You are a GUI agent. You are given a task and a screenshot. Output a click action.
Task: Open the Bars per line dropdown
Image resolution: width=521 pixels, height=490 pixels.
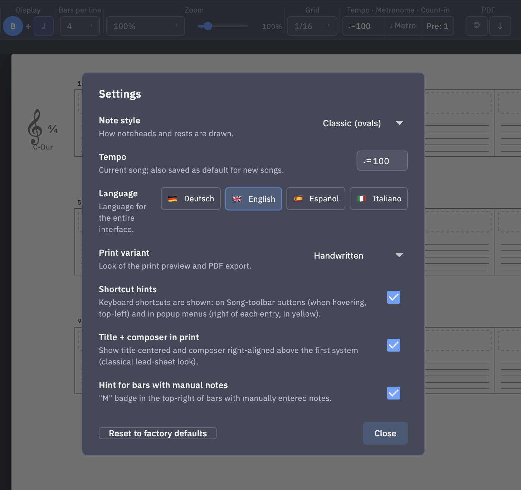tap(80, 26)
